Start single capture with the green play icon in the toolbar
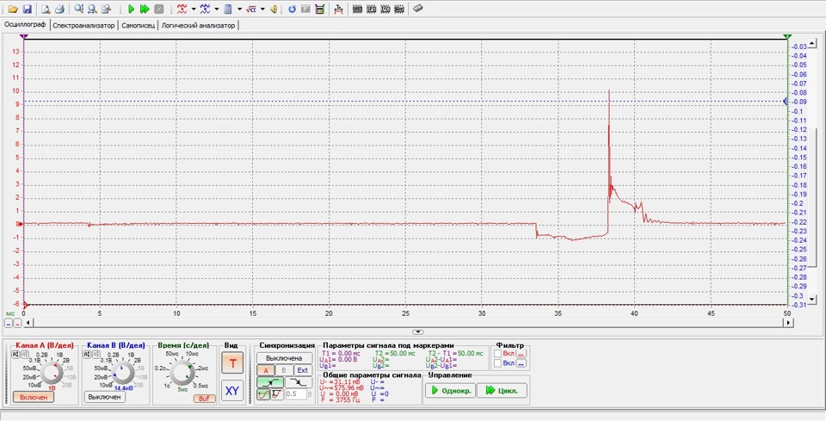Image resolution: width=826 pixels, height=421 pixels. click(131, 9)
